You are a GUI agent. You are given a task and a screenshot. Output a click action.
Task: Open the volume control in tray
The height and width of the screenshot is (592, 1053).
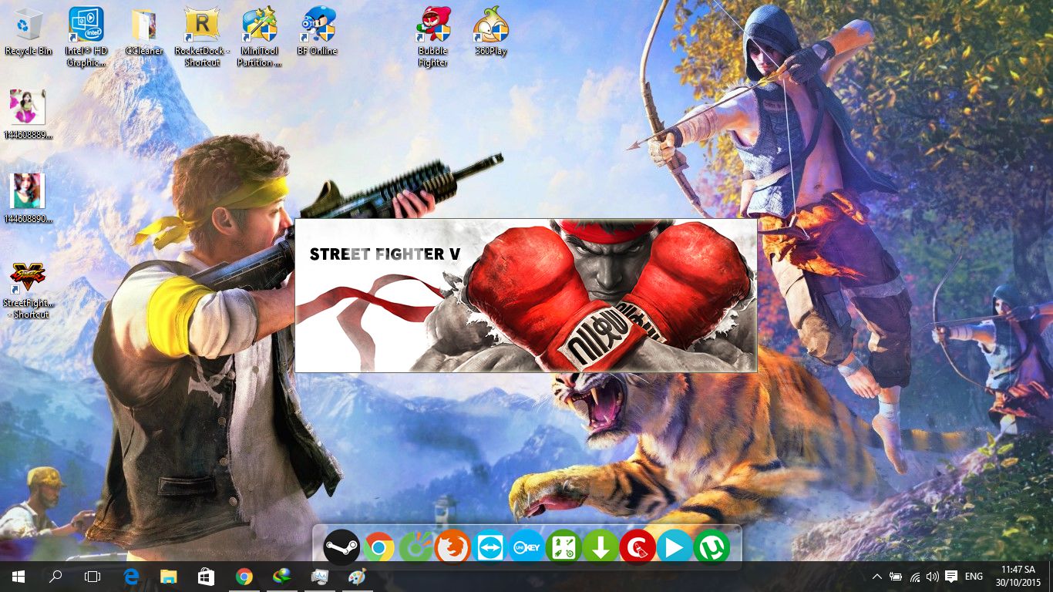coord(933,577)
